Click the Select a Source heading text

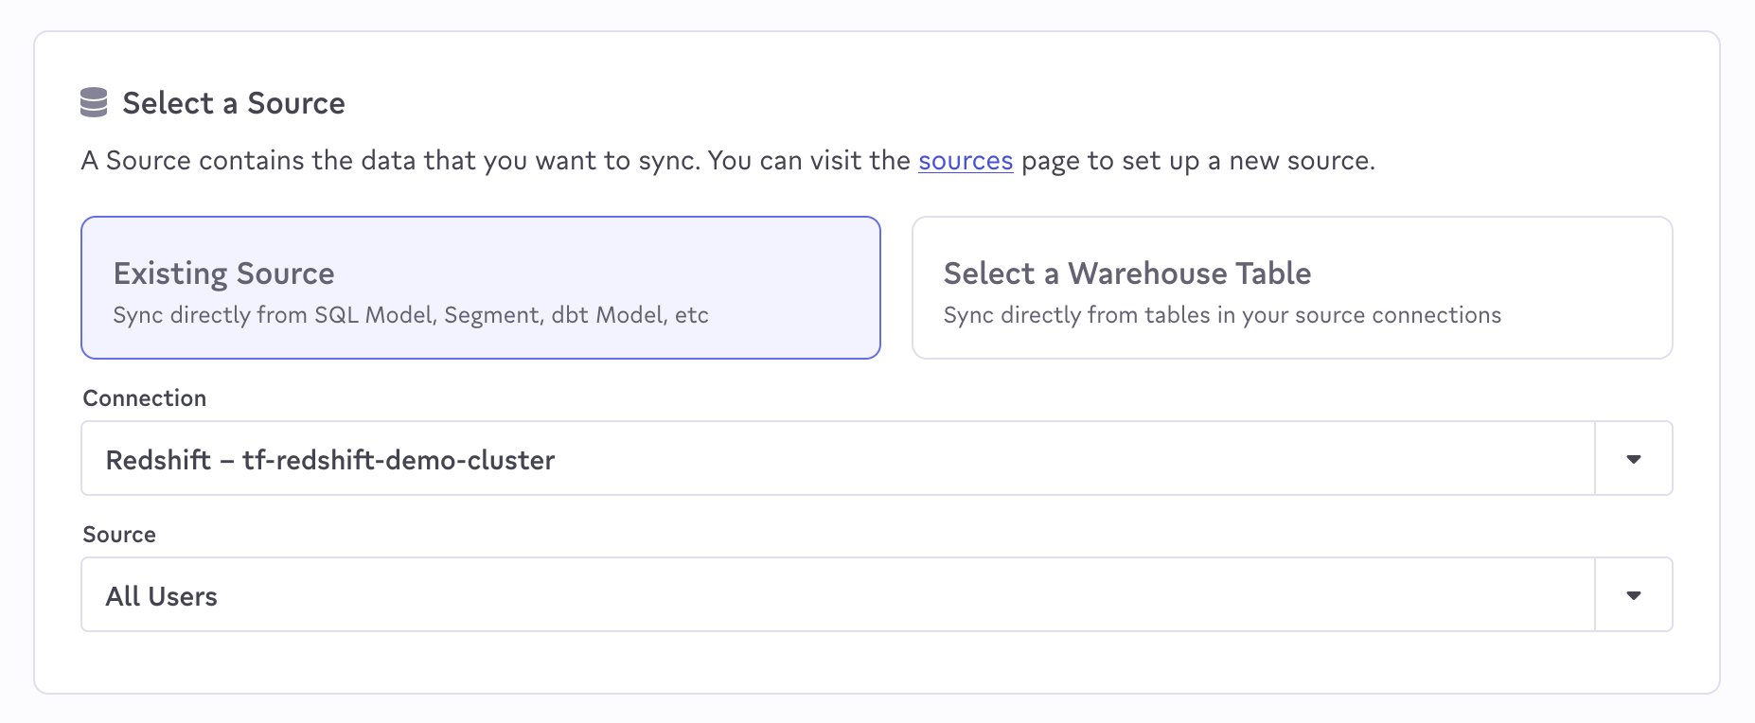tap(234, 103)
